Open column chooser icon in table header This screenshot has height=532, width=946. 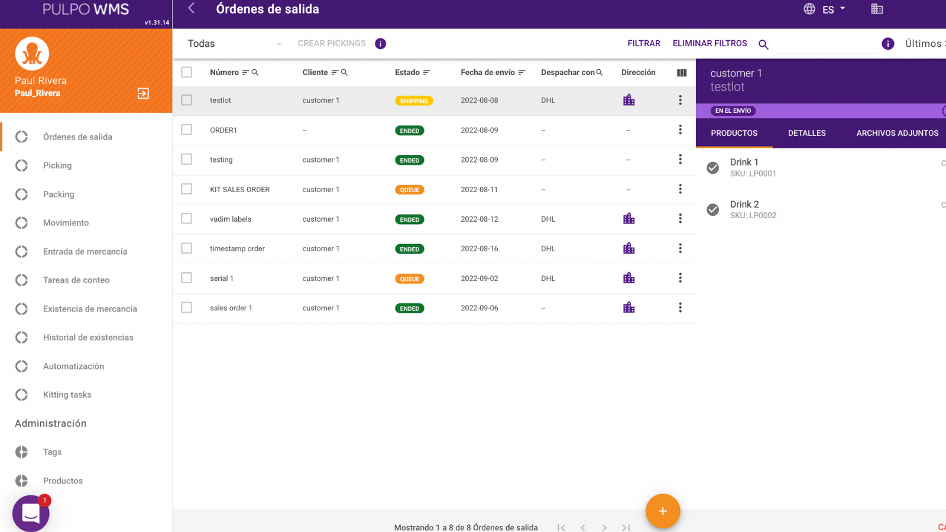point(682,73)
